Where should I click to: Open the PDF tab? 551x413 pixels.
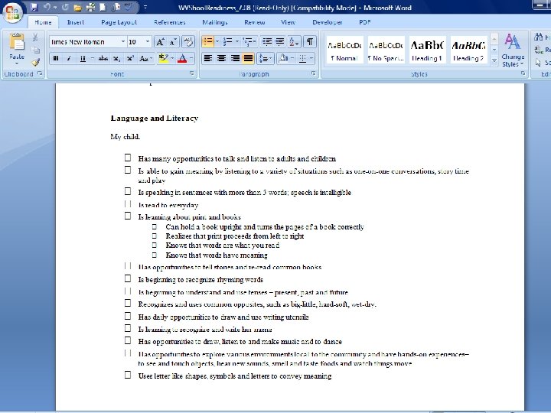(x=365, y=22)
